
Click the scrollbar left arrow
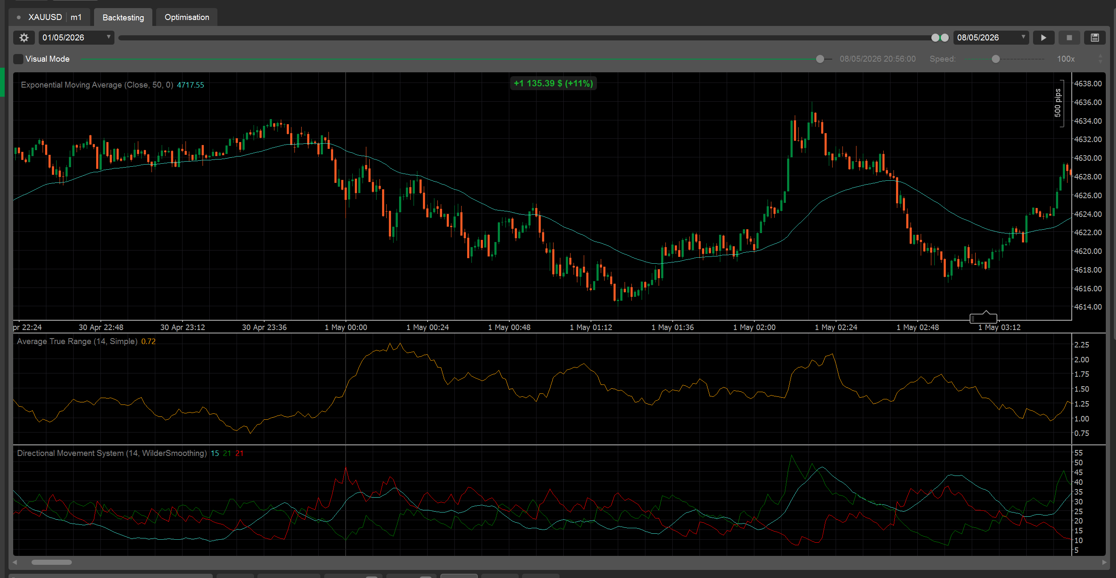point(15,562)
